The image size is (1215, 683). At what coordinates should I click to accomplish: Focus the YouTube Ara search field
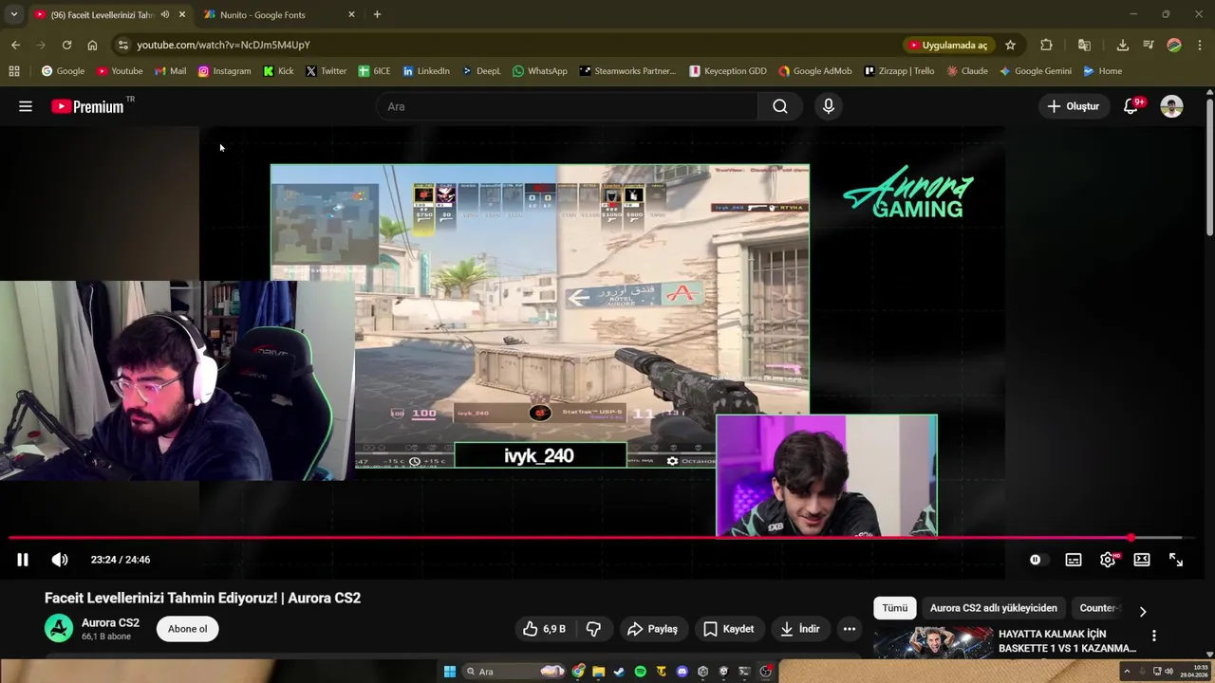567,106
